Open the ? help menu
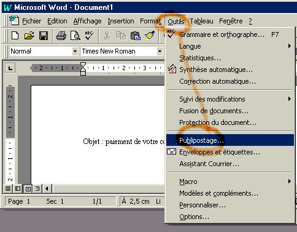This screenshot has width=297, height=232. tap(250, 21)
